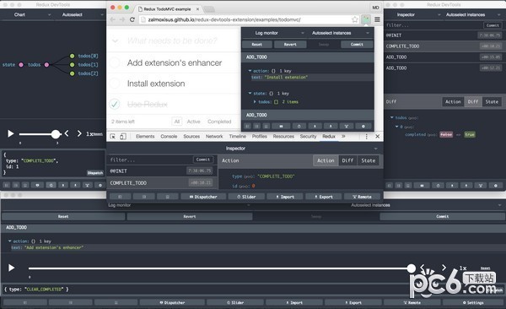Viewport: 506px width, 309px height.
Task: Click filter field in DevTools Inspector
Action: point(151,160)
